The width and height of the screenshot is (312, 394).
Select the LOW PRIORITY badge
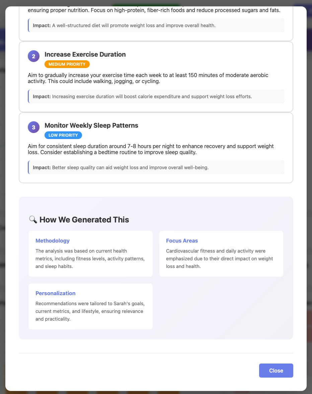click(63, 135)
